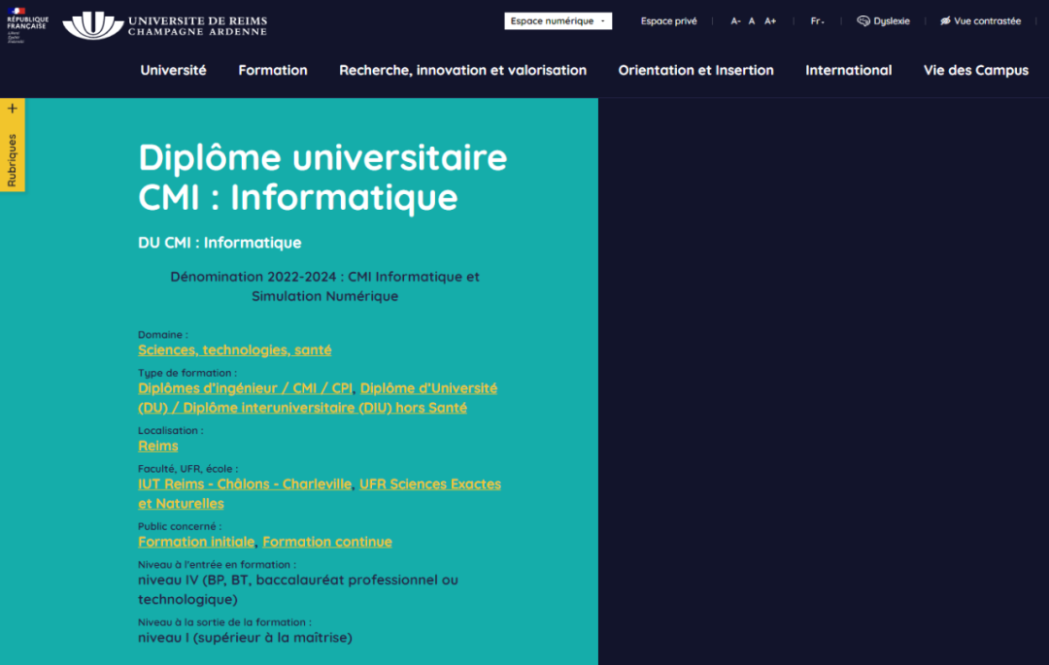Click the Dénomination 2022-2024 text

(x=325, y=286)
